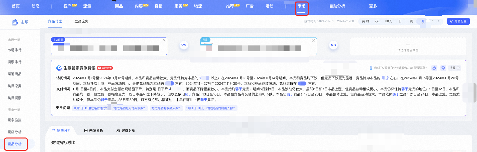Open 客户 in top navigation

tap(67, 6)
